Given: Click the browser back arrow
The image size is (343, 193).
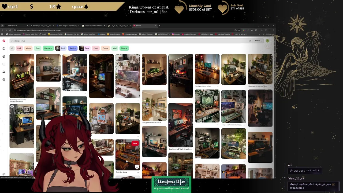Looking at the screenshot, I should point(2,30).
